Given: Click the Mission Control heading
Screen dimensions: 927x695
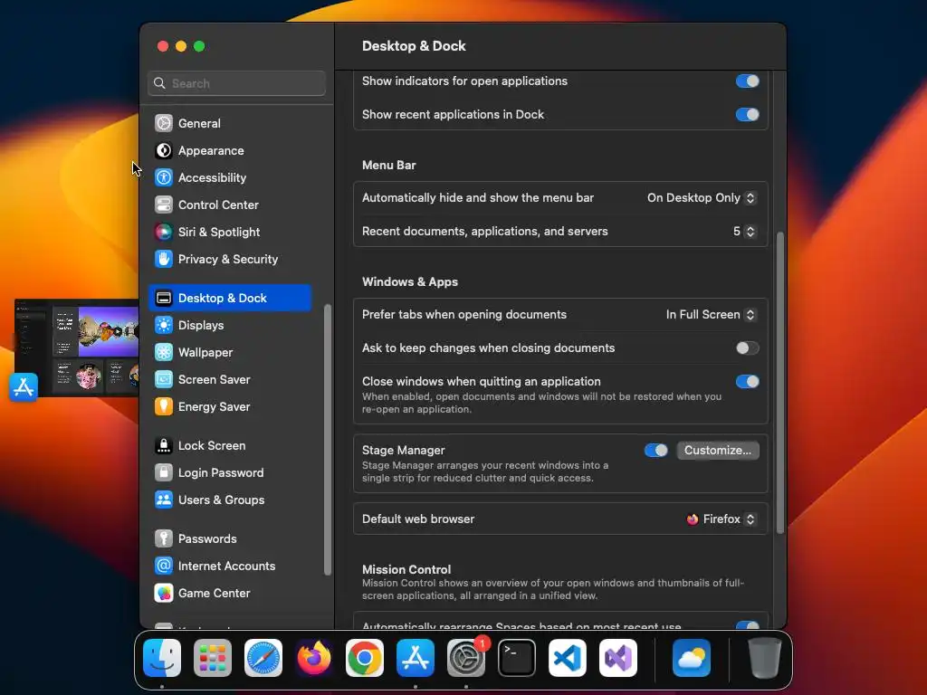Looking at the screenshot, I should (x=406, y=569).
